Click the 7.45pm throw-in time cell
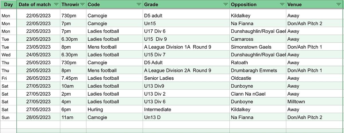The image size is (344, 133). click(73, 78)
